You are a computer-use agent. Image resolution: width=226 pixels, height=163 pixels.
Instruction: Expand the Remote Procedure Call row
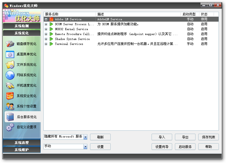(x=46, y=34)
